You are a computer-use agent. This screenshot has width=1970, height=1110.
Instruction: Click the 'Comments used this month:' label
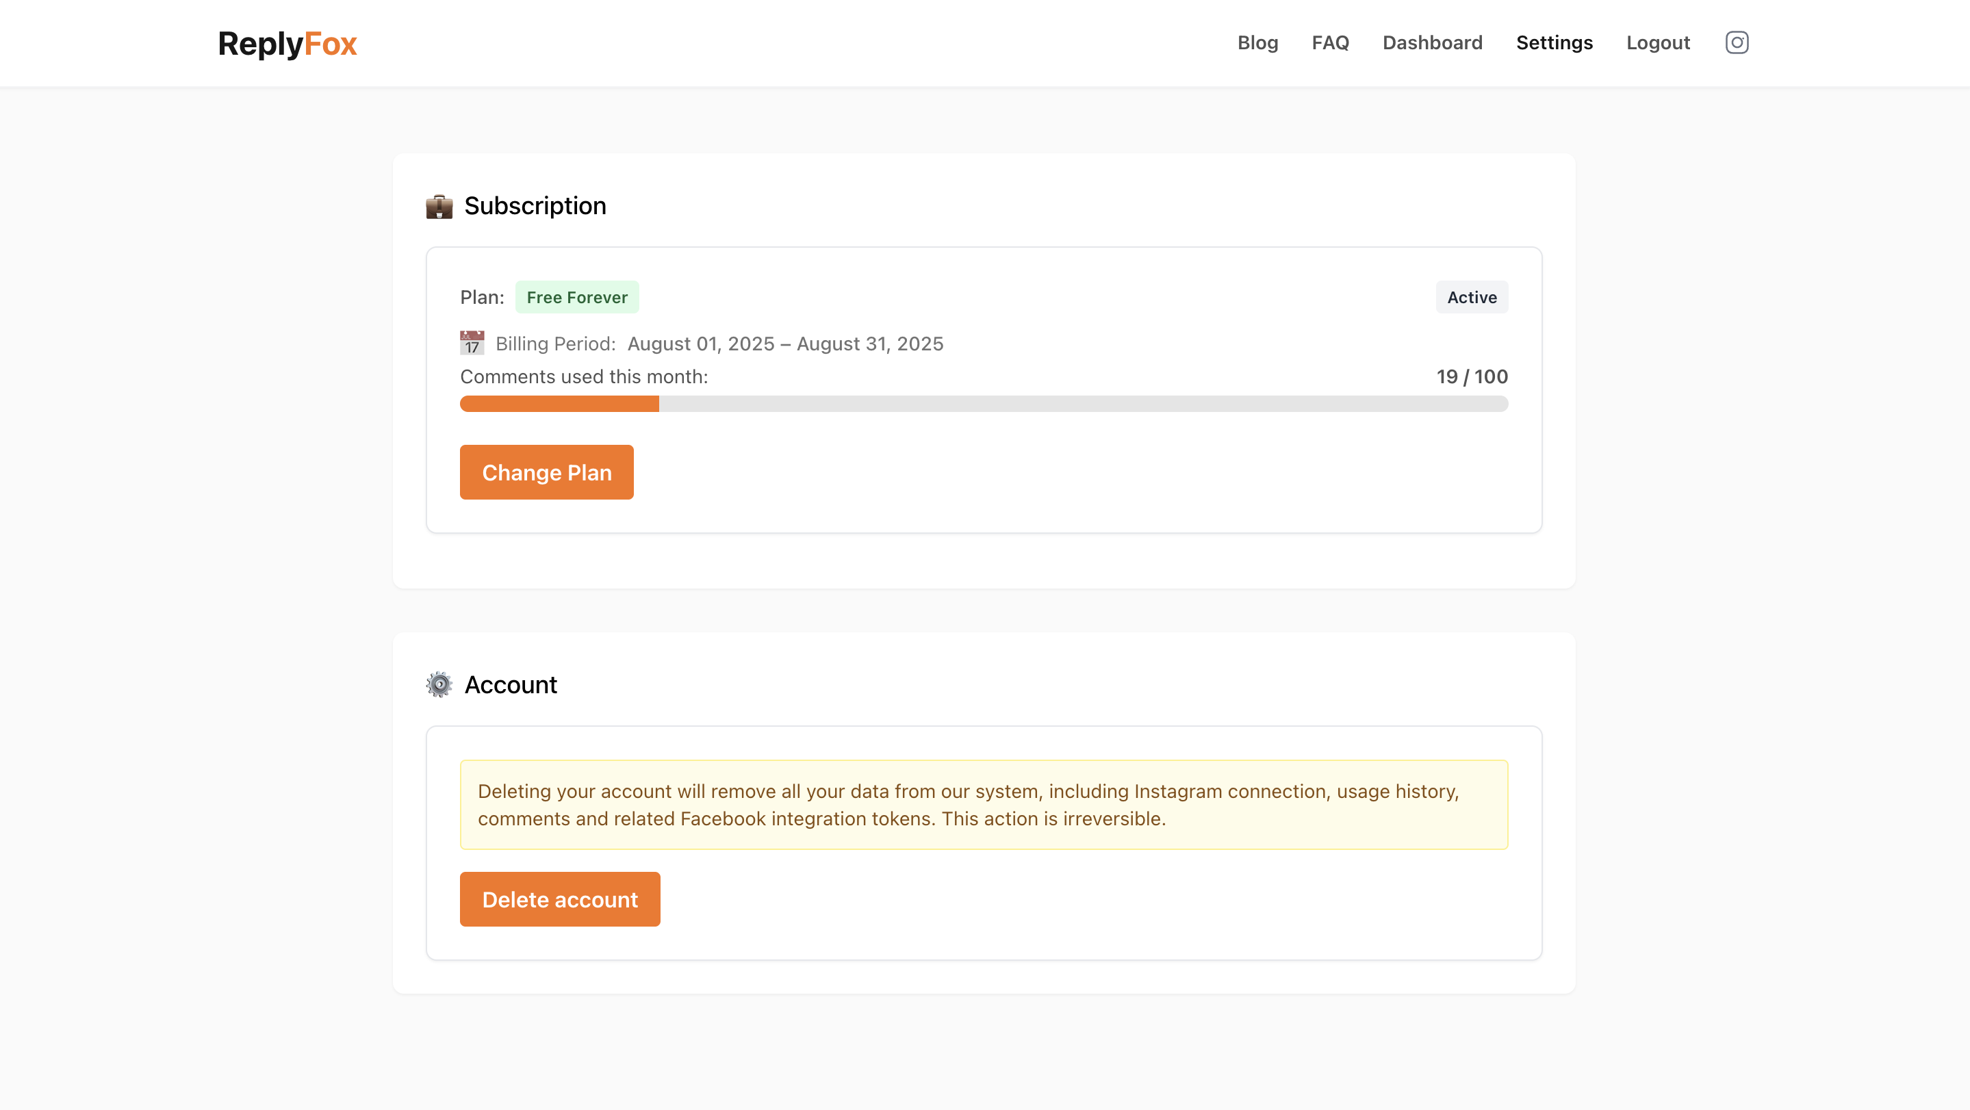583,377
